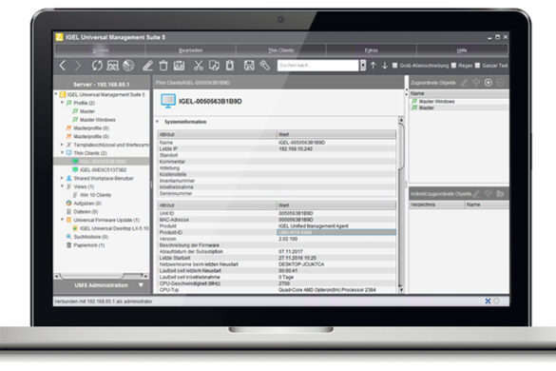Screen dimensions: 556x371
Task: Click the Letzte IP value 192.168.10.240
Action: [296, 148]
